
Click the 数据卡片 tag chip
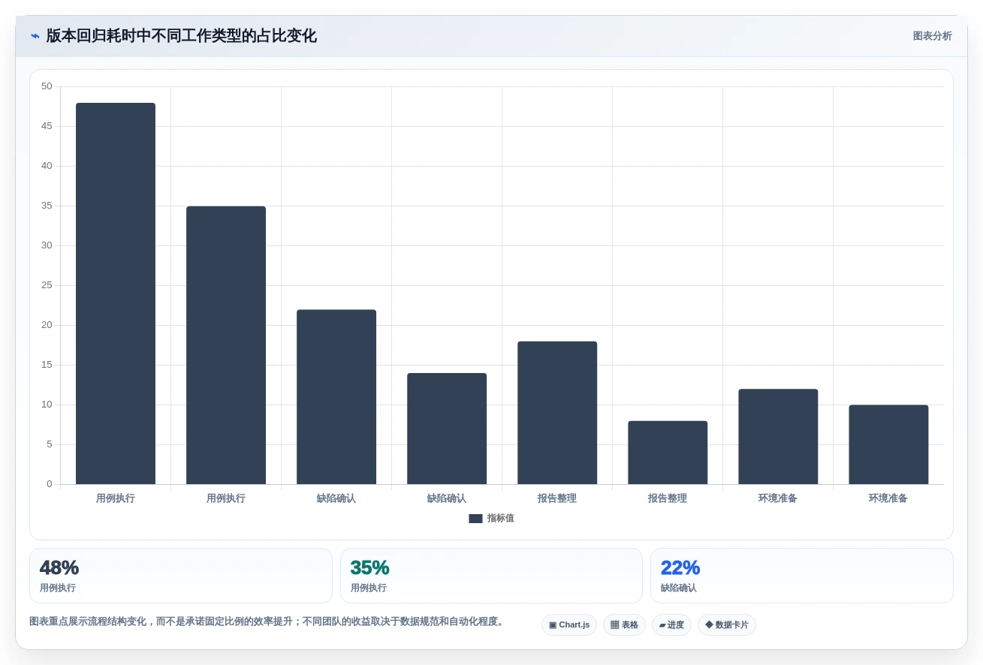727,624
